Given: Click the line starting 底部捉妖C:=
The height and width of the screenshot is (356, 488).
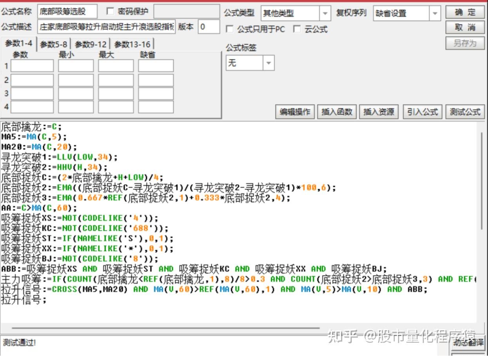Looking at the screenshot, I should 82,177.
